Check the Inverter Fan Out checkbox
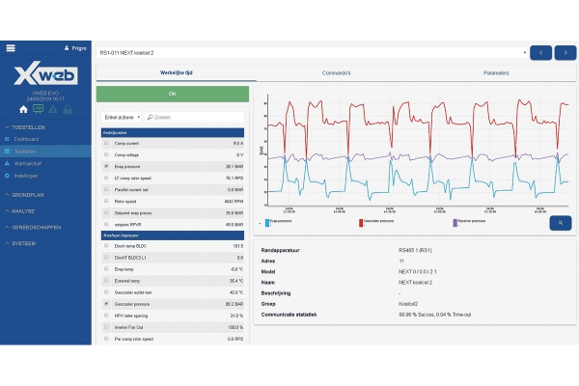The image size is (579, 386). click(106, 327)
